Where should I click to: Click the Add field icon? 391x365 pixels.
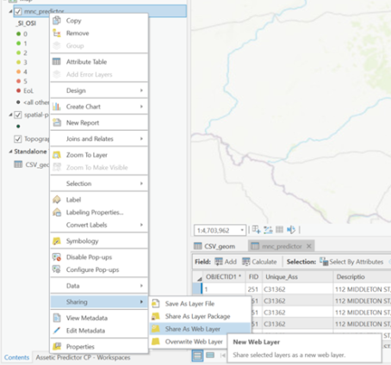(x=219, y=262)
